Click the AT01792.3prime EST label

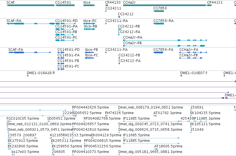(168, 113)
